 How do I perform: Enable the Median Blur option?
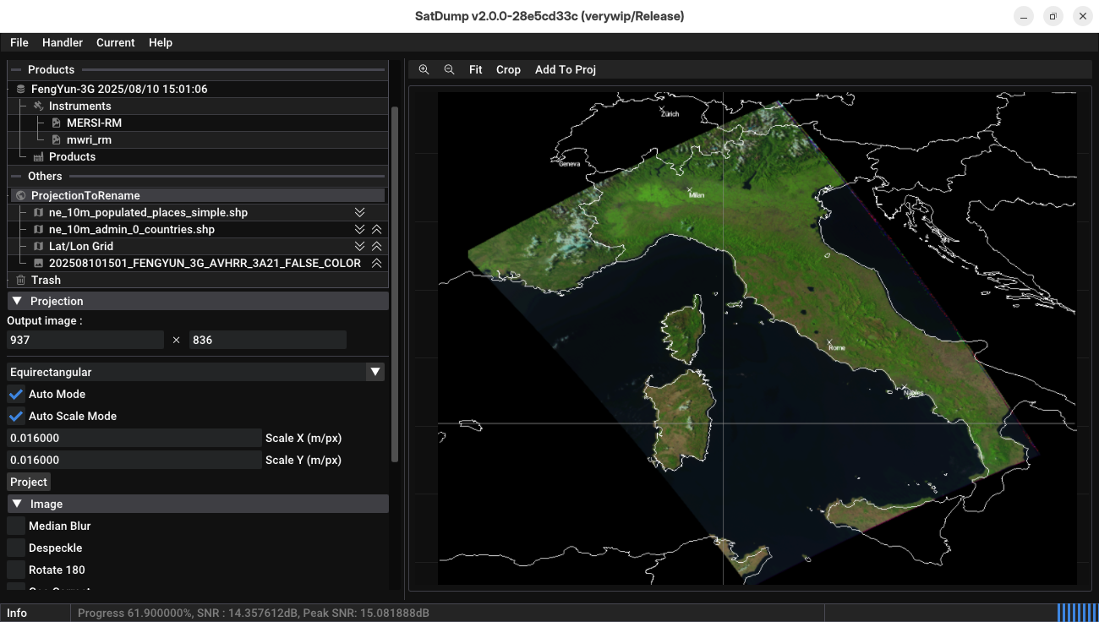point(16,526)
